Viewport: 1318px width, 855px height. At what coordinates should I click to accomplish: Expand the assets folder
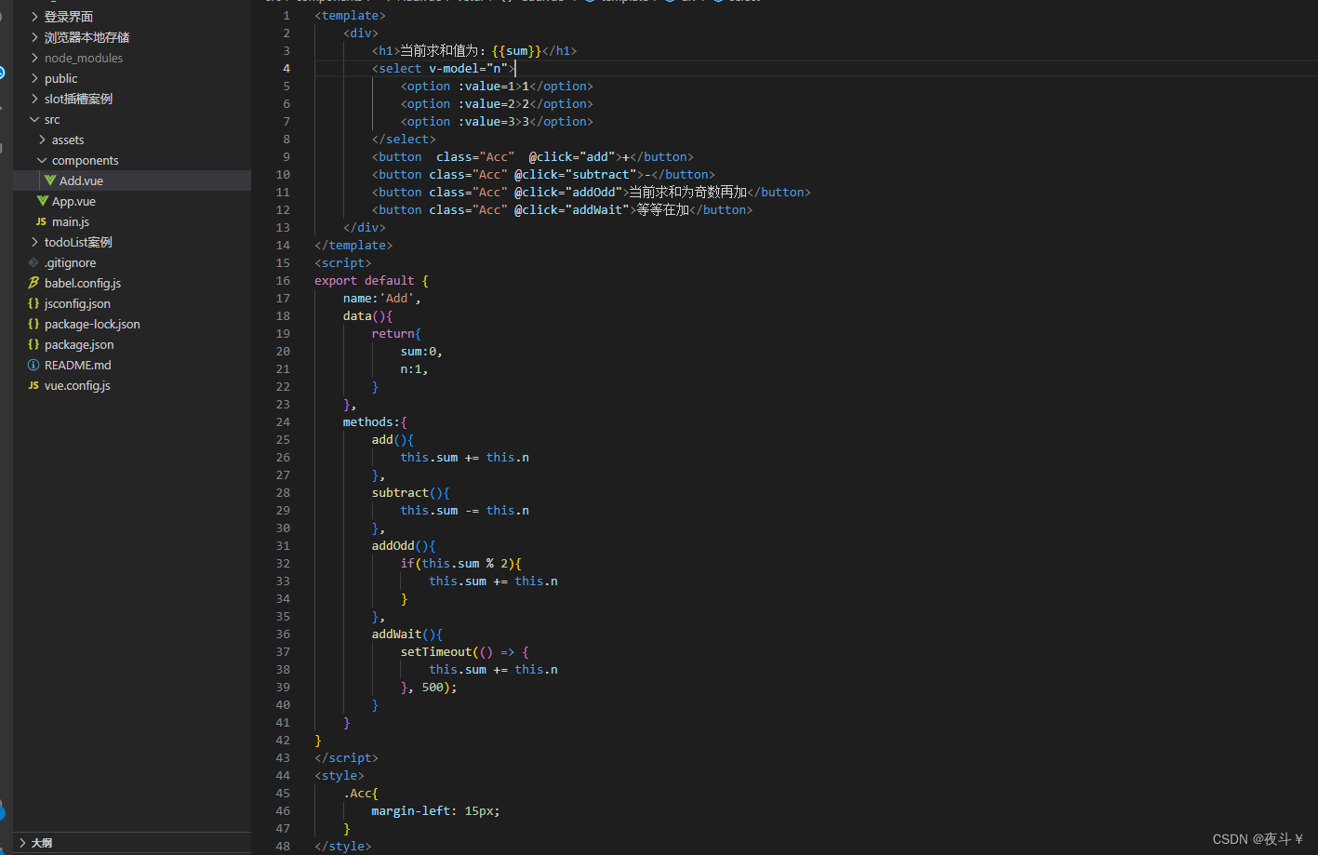(x=42, y=140)
